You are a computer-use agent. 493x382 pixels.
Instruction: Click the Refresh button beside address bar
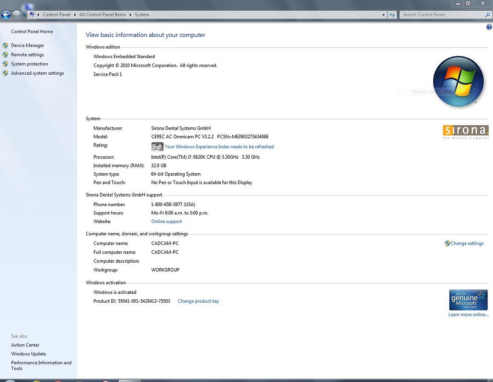(392, 14)
